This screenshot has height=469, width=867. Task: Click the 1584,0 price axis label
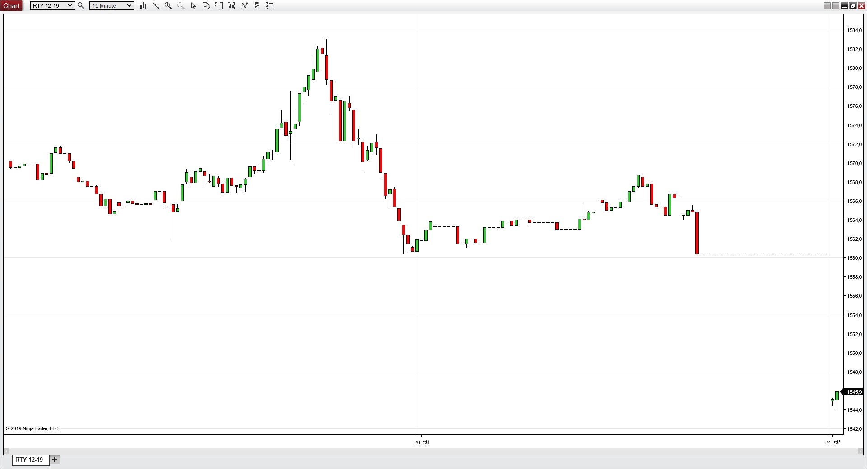(854, 30)
